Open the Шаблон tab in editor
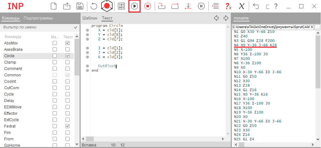 tap(90, 18)
